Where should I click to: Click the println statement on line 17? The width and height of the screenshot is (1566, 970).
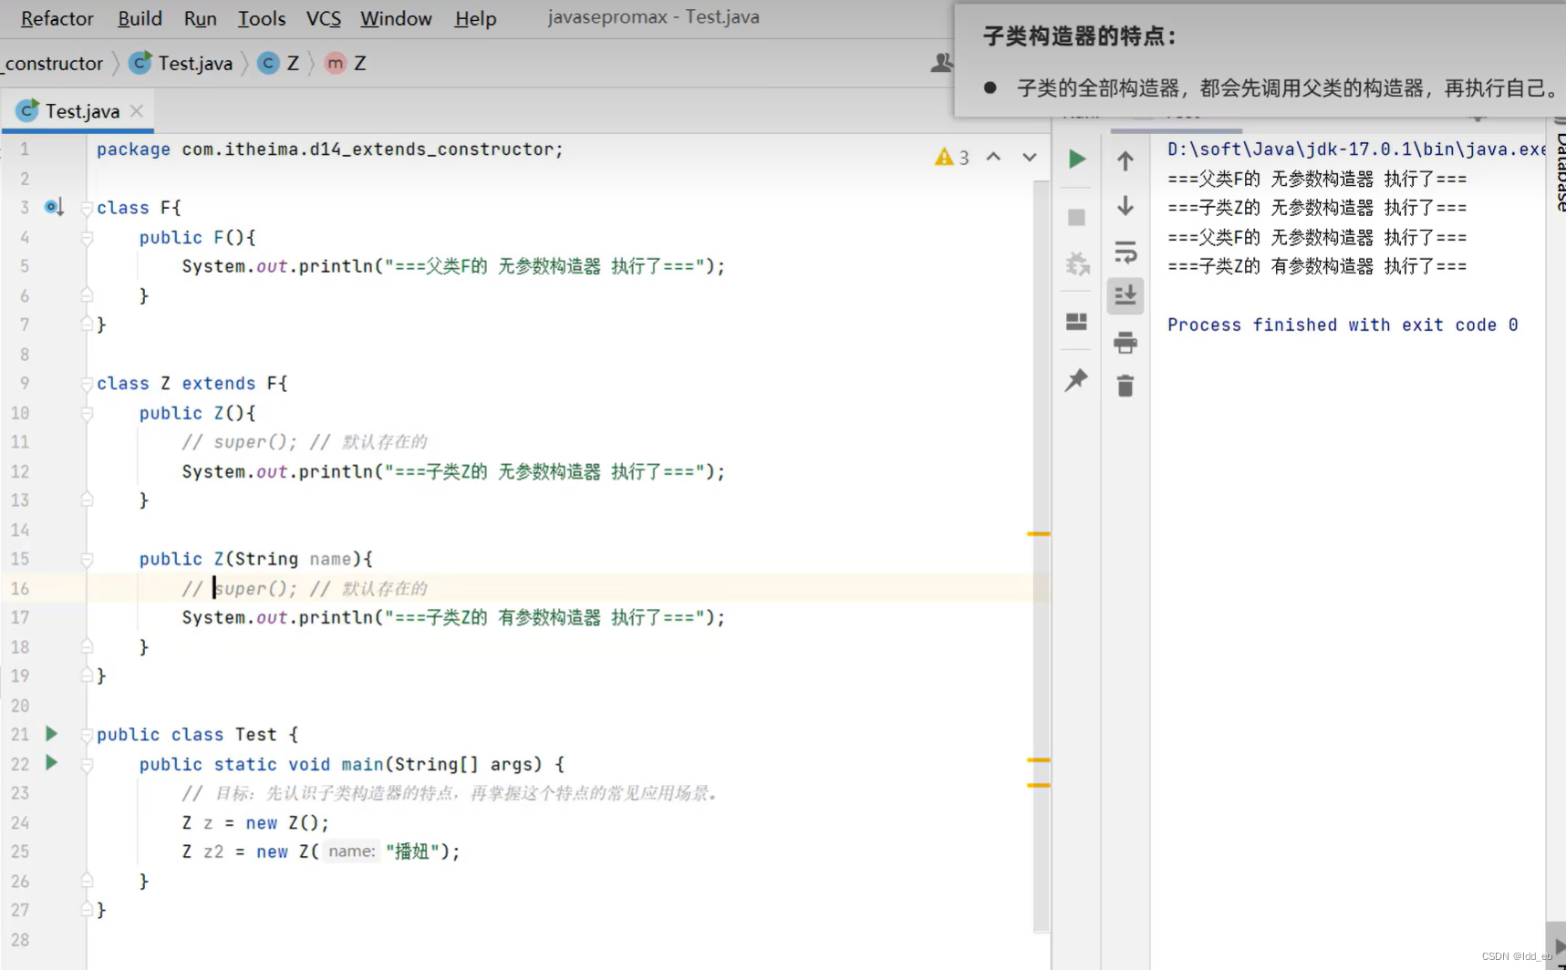453,618
